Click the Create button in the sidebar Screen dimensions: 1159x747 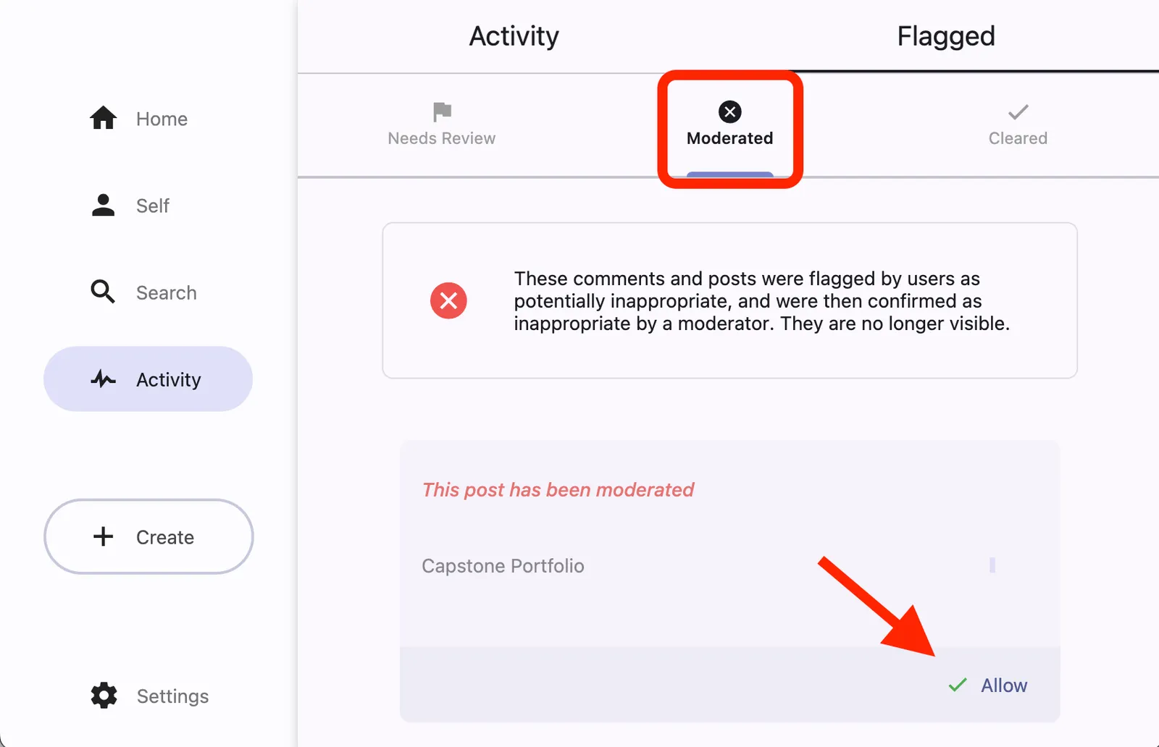(148, 536)
